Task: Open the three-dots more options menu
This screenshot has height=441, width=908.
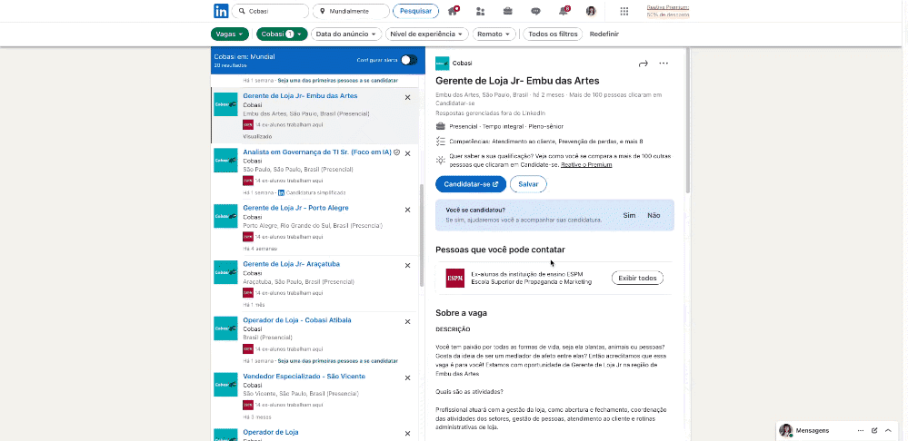Action: coord(664,64)
